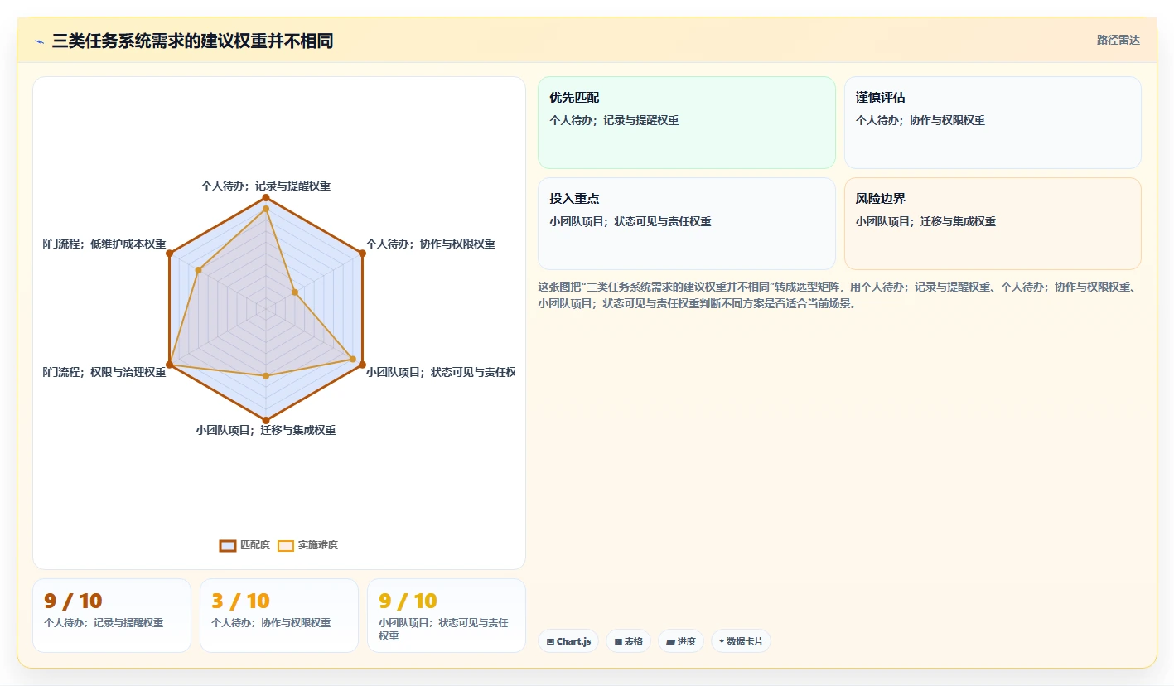Click the 9 / 10 score above 小团队项目；状态可见与责任权重
Image resolution: width=1174 pixels, height=686 pixels.
408,601
